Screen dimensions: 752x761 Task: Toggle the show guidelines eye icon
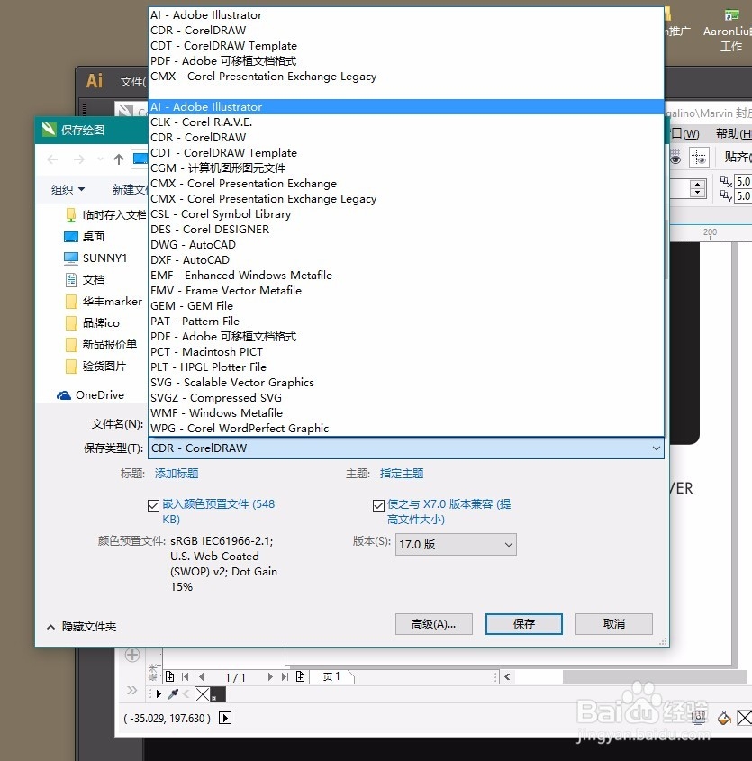coord(699,158)
